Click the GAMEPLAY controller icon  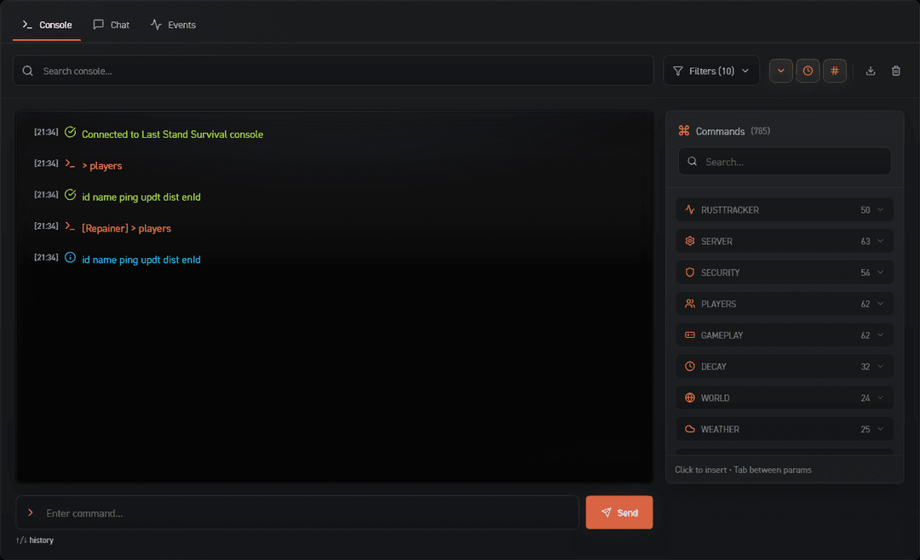point(690,335)
